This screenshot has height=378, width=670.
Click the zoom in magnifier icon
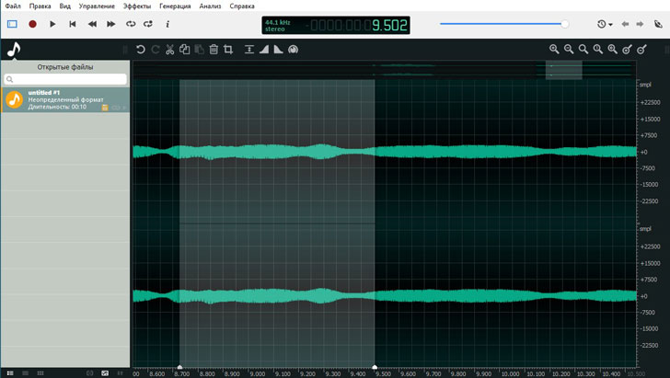coord(554,50)
